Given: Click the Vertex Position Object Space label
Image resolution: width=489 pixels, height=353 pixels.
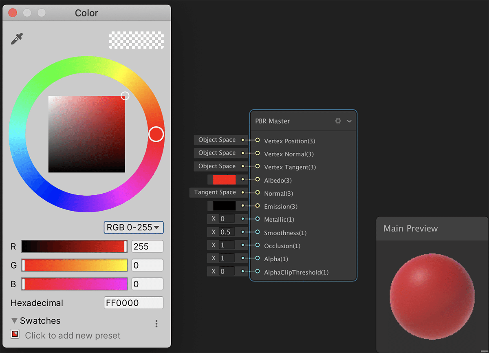Looking at the screenshot, I should pos(217,140).
